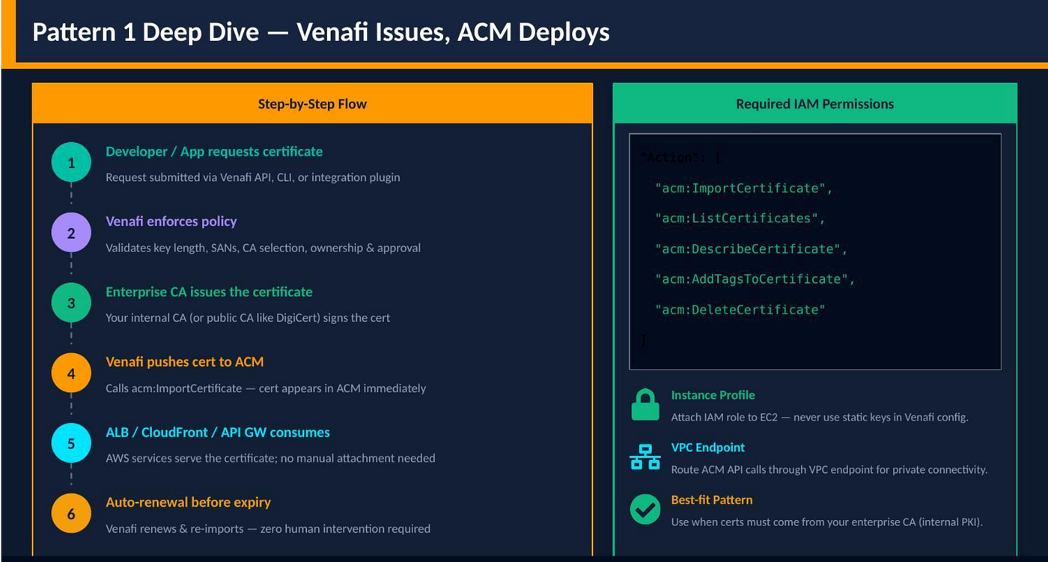1048x562 pixels.
Task: Click the "acm:DescribeCertificate" code line
Action: [x=751, y=248]
